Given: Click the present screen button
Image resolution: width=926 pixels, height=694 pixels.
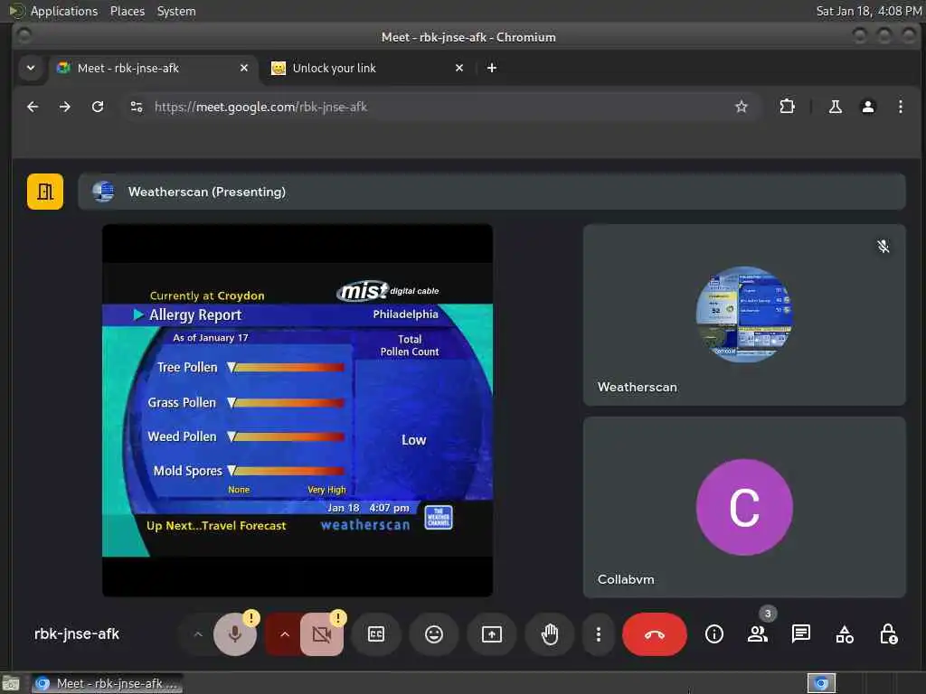Looking at the screenshot, I should (x=492, y=634).
